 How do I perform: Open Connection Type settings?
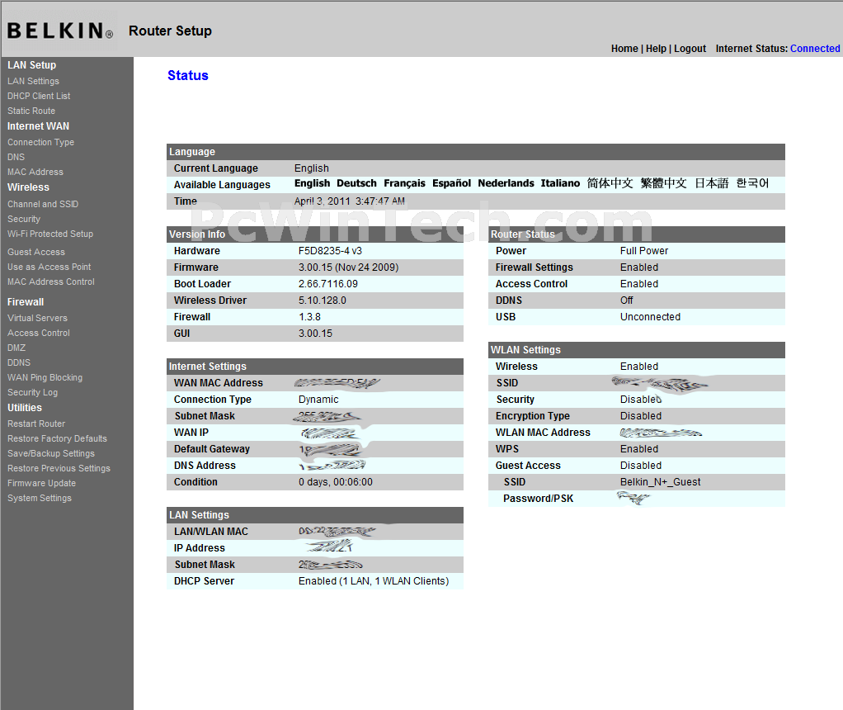point(41,142)
